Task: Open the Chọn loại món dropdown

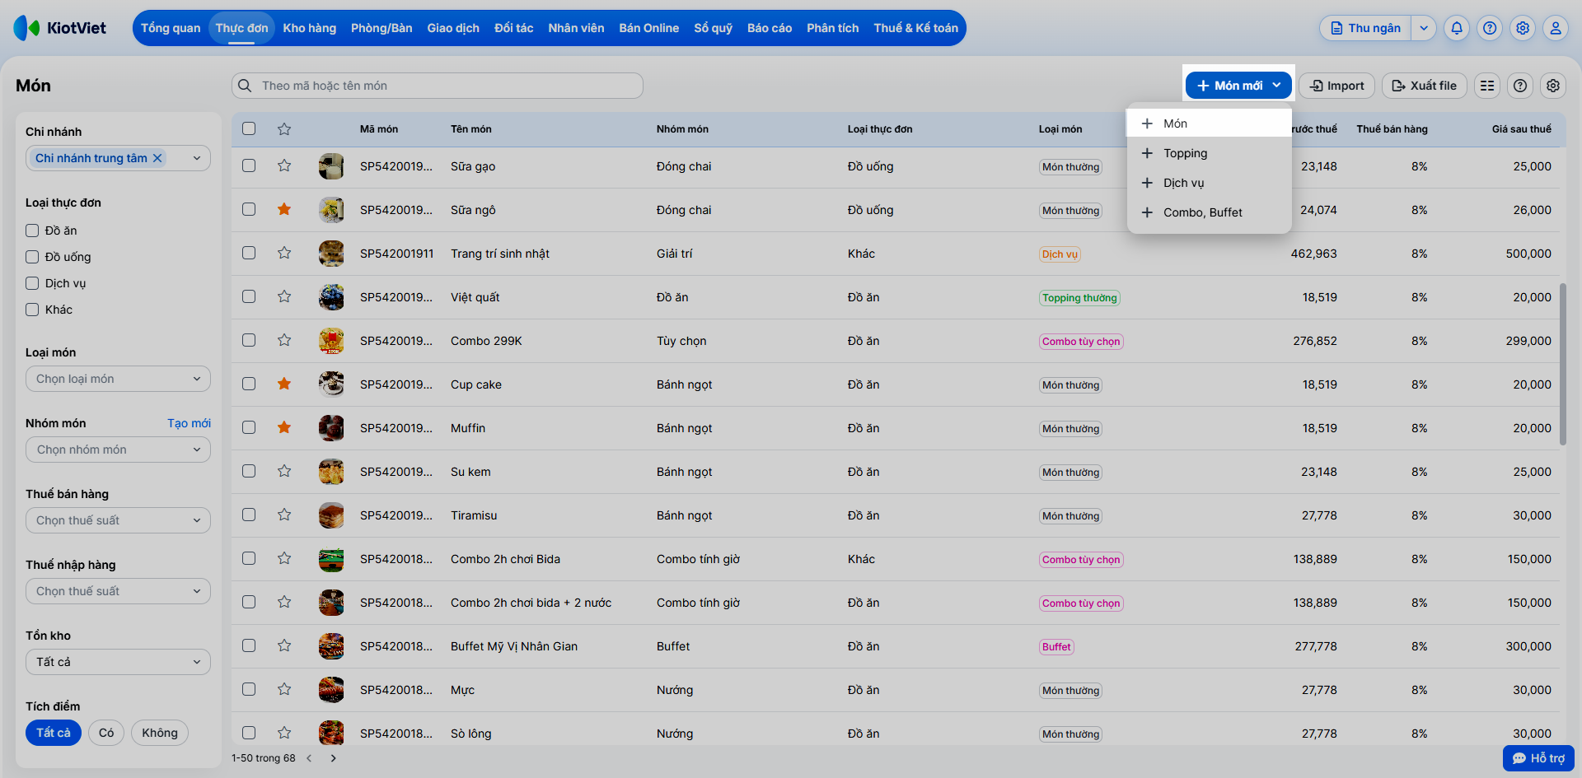Action: point(118,379)
